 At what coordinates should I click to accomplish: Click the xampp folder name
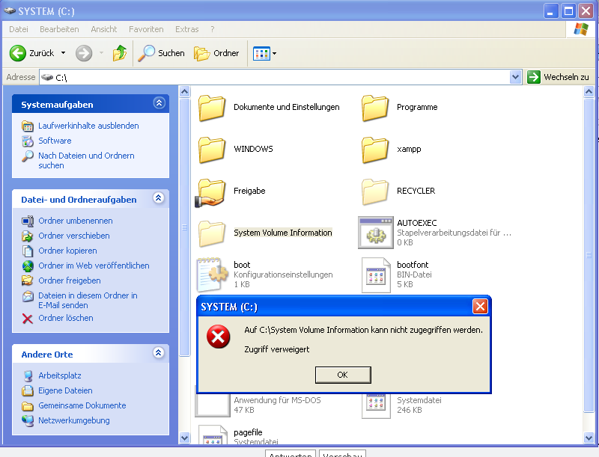click(409, 149)
